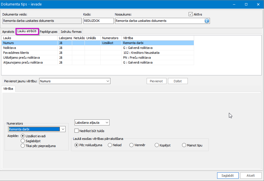The width and height of the screenshot is (264, 181).
Task: Switch to the Apraksts tab
Action: click(8, 32)
